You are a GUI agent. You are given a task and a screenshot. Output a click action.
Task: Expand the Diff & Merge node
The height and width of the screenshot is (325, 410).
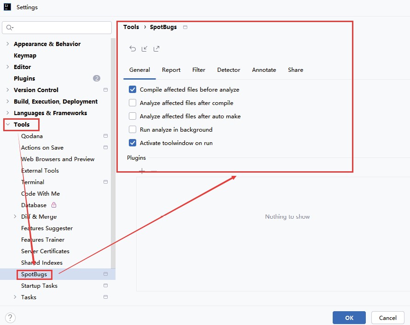pos(15,216)
